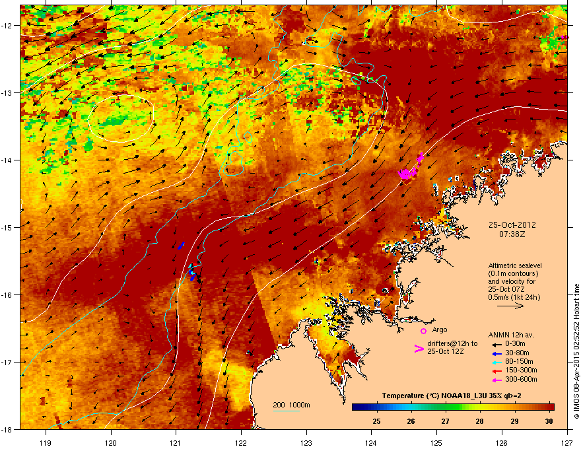Click the cyan 80-150m arrow legend symbol
This screenshot has height=449, width=581.
tap(497, 362)
